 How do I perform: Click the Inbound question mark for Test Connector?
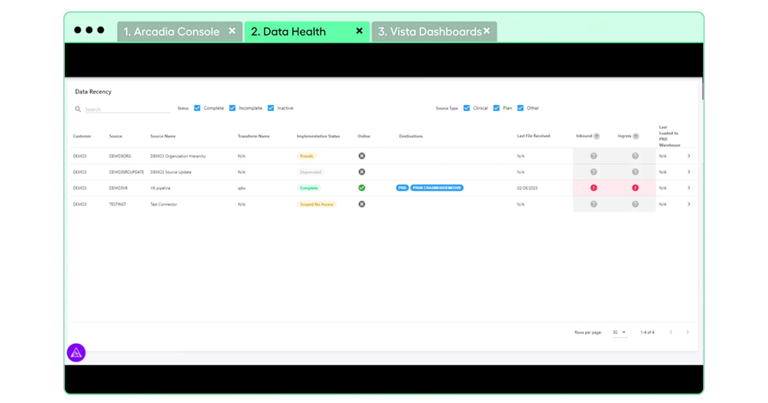click(x=593, y=204)
